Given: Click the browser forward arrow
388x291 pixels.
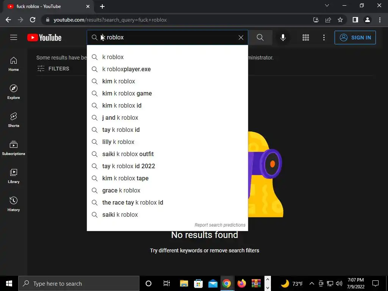Looking at the screenshot, I should coord(20,20).
